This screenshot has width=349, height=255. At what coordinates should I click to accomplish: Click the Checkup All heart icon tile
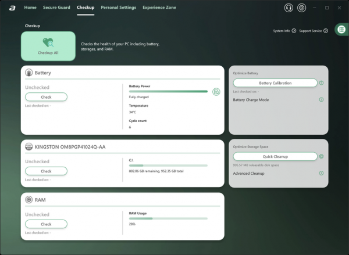coord(48,46)
